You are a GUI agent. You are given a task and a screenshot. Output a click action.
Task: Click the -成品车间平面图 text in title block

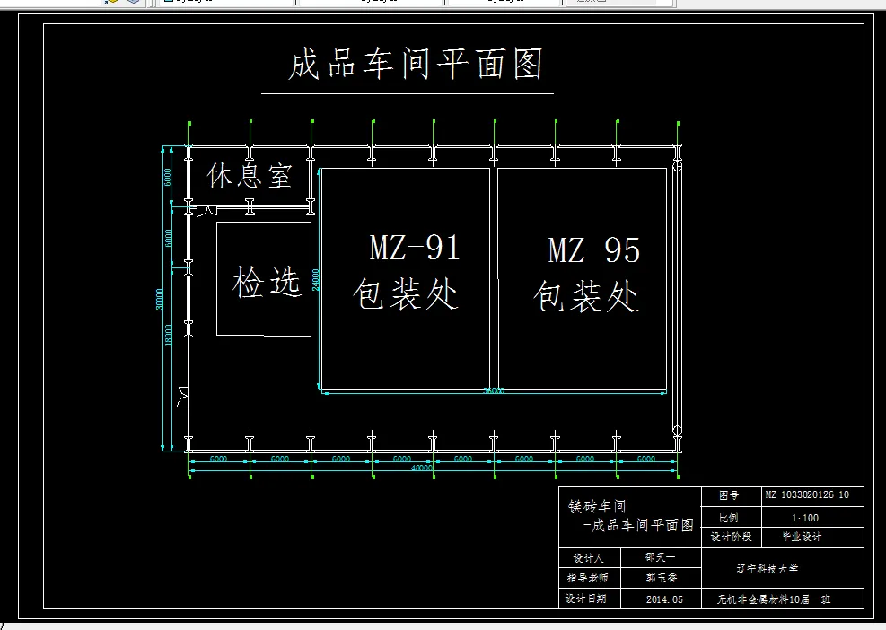[x=638, y=526]
